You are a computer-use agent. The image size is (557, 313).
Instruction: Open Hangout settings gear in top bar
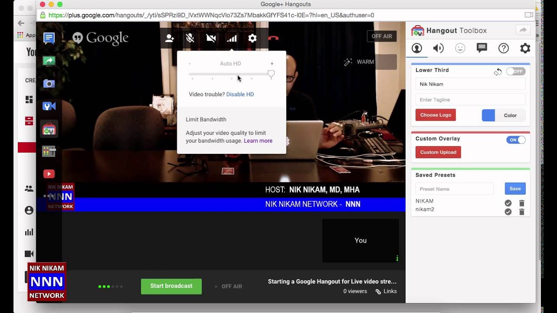252,38
